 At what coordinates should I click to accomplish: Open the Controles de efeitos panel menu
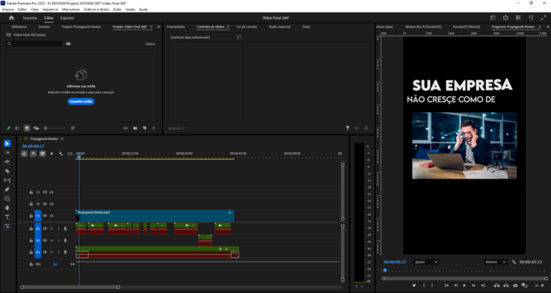[228, 27]
